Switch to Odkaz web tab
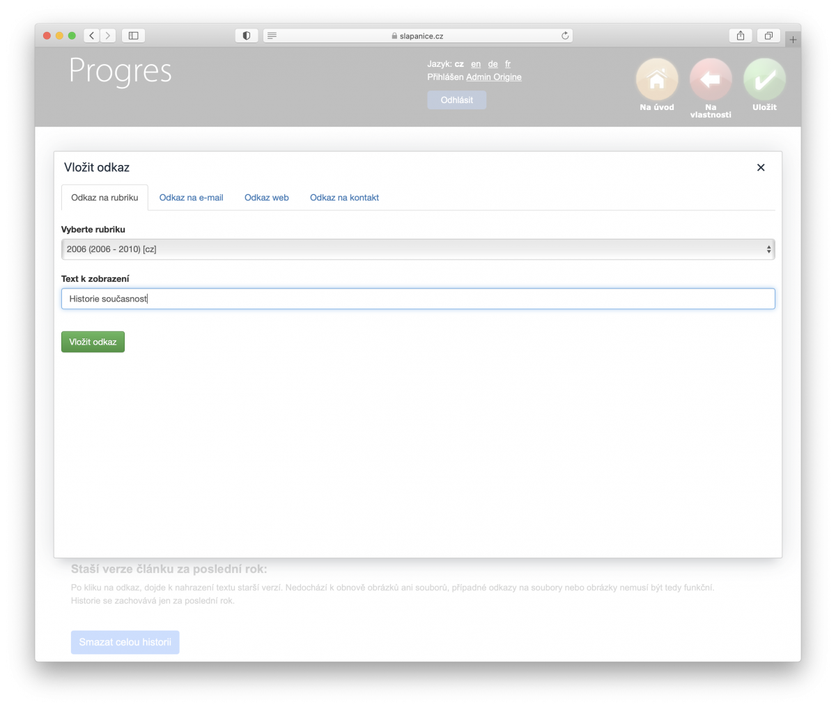Screen dimensions: 836x708 pos(266,198)
